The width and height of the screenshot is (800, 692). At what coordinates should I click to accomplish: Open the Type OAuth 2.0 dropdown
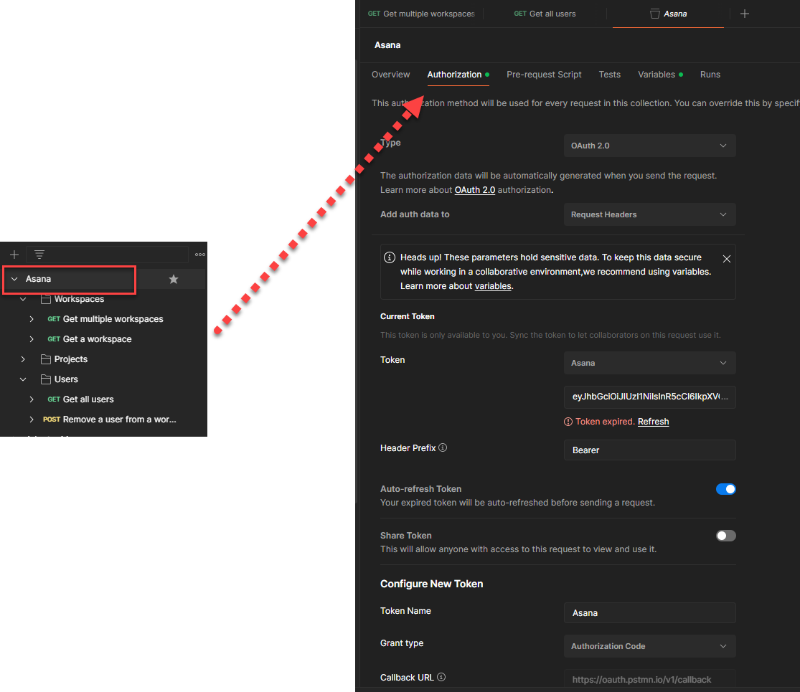pos(649,146)
